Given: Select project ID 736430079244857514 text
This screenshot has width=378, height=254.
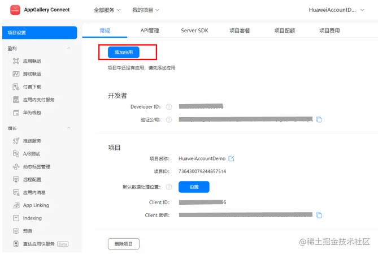Looking at the screenshot, I should [202, 171].
